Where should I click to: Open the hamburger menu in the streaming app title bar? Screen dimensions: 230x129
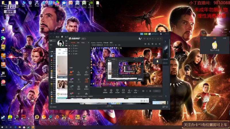153,39
